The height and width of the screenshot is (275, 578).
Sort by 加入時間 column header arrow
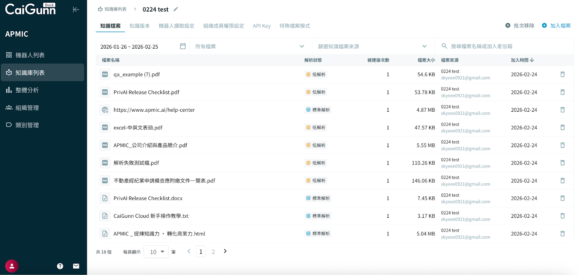click(x=532, y=60)
